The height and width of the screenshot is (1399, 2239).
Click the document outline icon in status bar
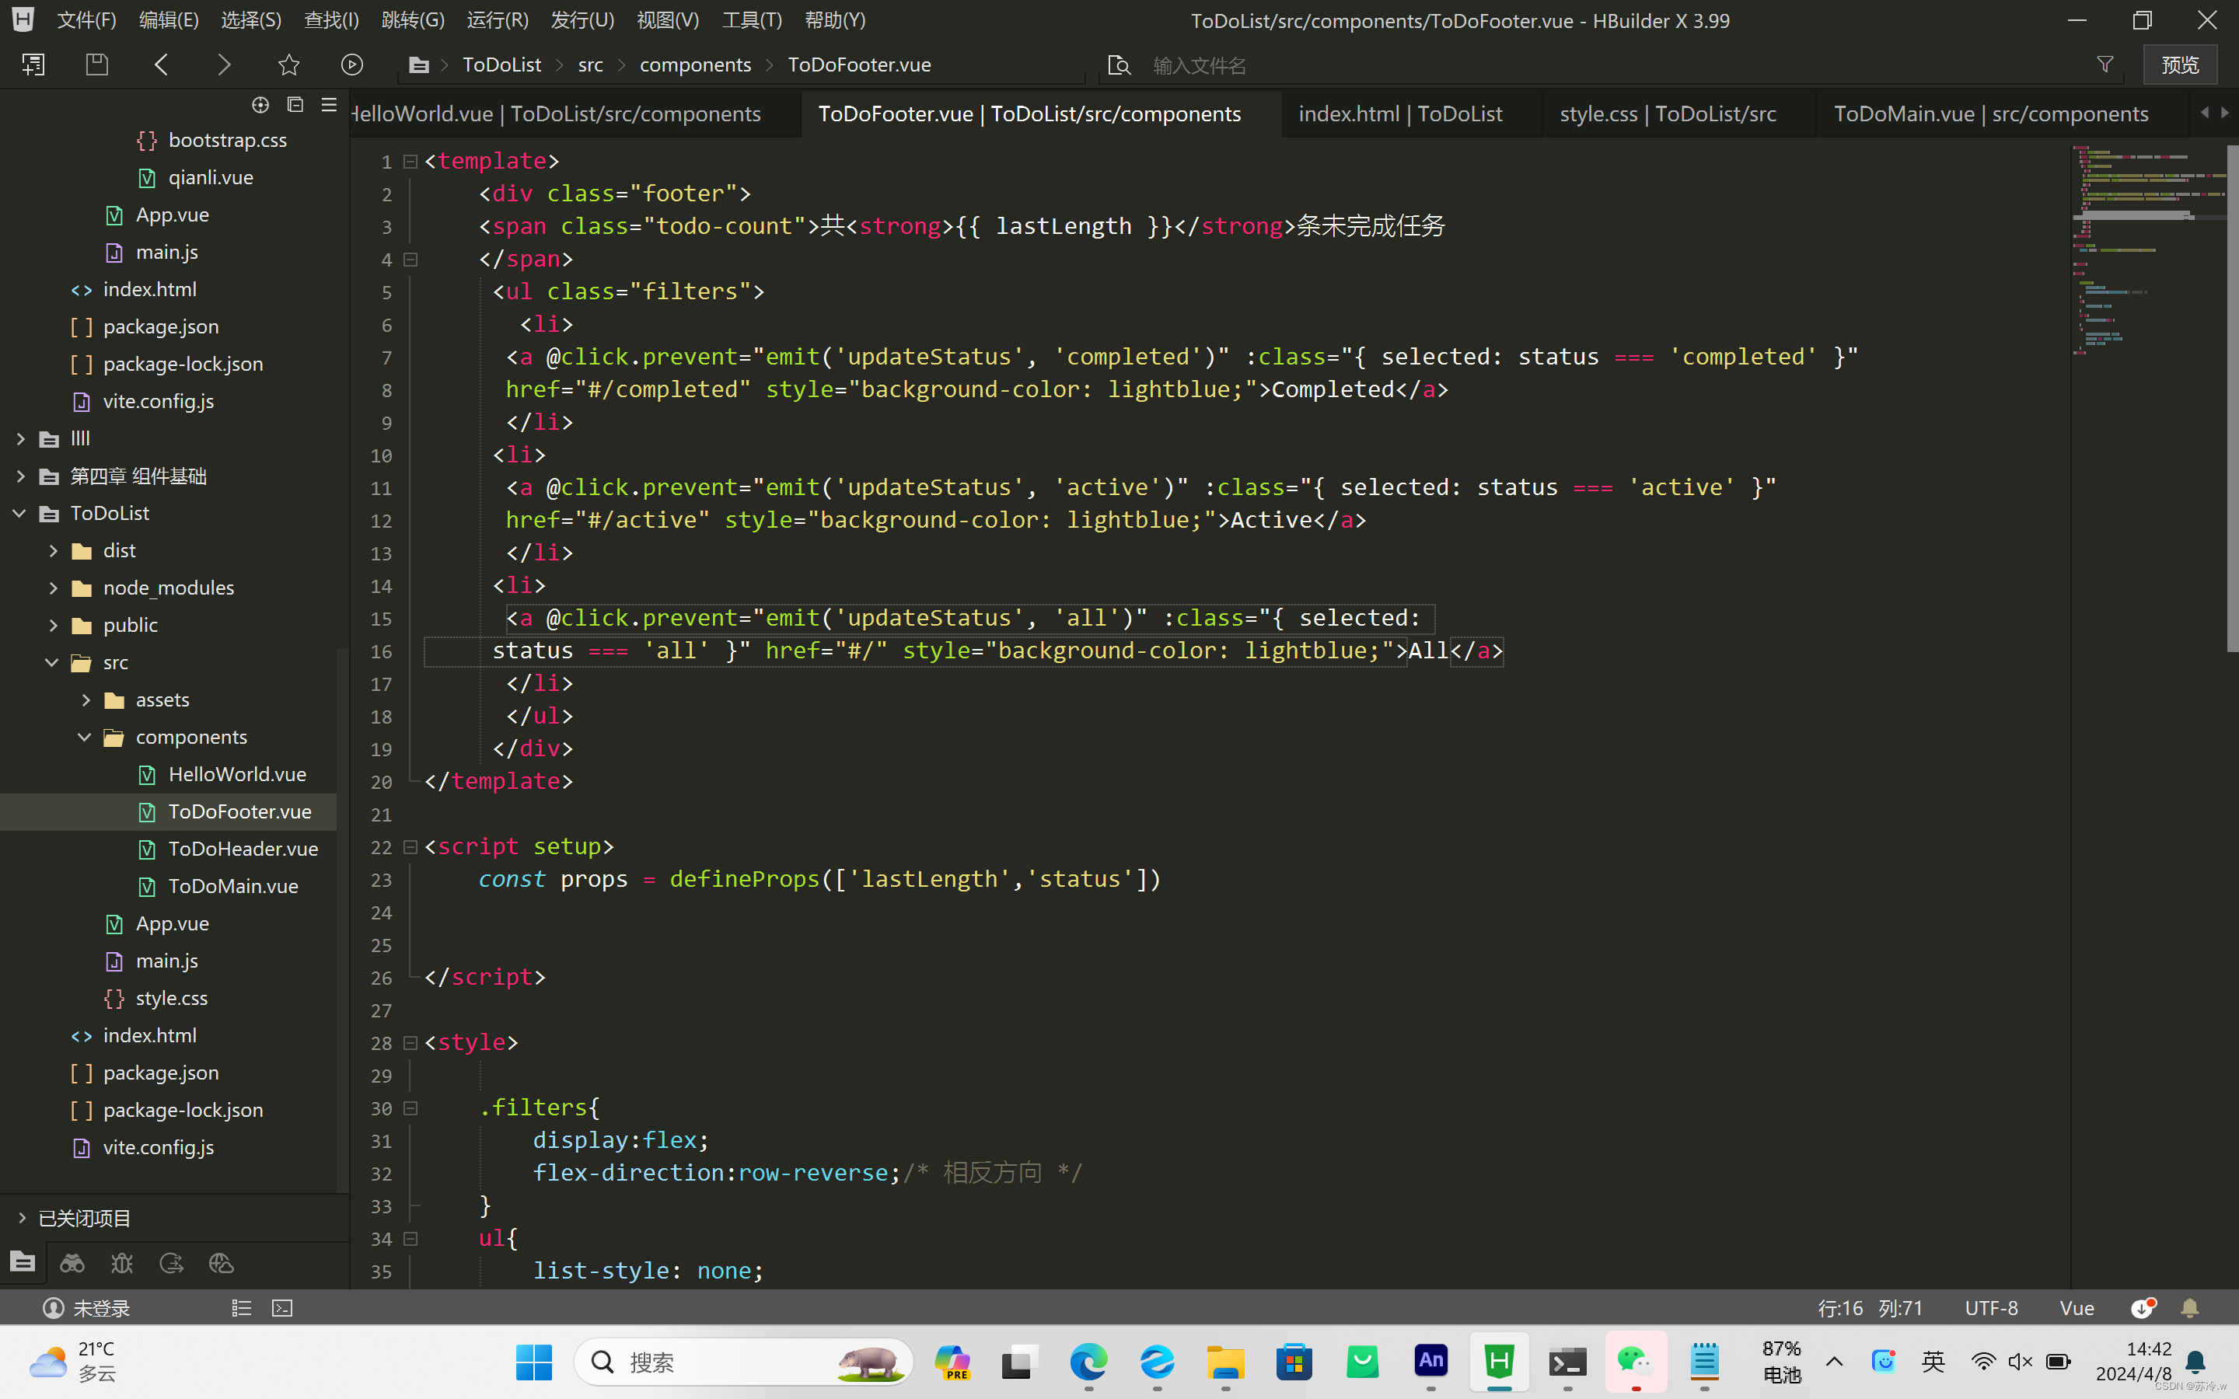pyautogui.click(x=242, y=1308)
